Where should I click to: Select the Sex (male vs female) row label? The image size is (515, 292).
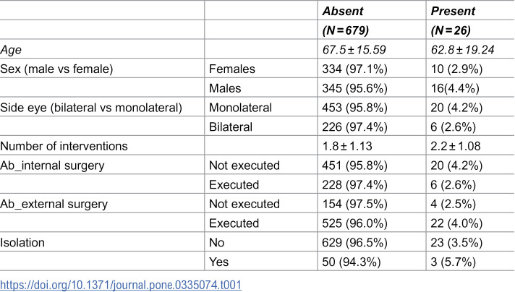(x=56, y=69)
